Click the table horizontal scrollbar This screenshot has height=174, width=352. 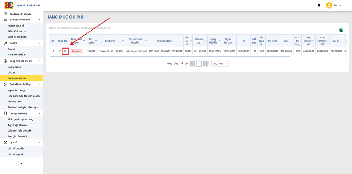coord(170,56)
